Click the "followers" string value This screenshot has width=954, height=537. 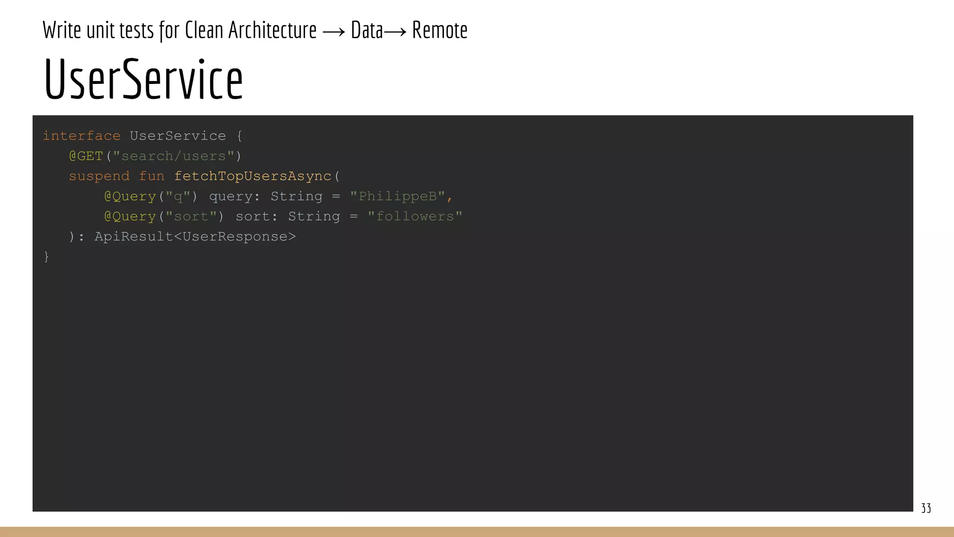pos(415,216)
